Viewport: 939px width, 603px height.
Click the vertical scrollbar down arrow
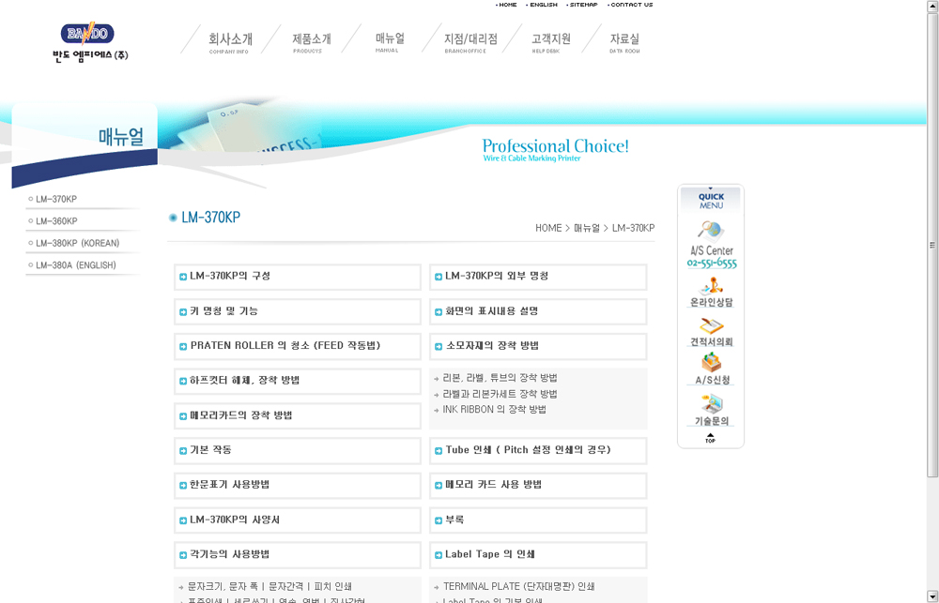931,595
